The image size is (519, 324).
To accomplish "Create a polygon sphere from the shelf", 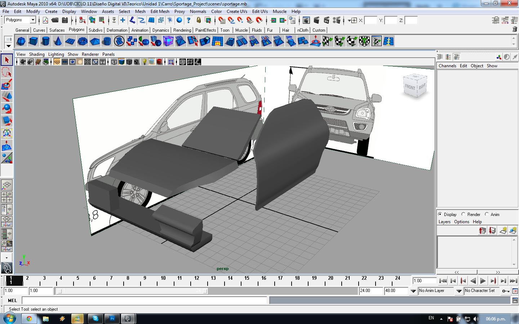I will (21, 41).
